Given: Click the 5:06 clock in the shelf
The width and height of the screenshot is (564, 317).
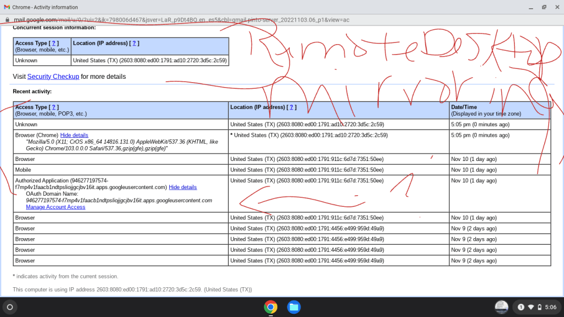Looking at the screenshot, I should [x=551, y=307].
